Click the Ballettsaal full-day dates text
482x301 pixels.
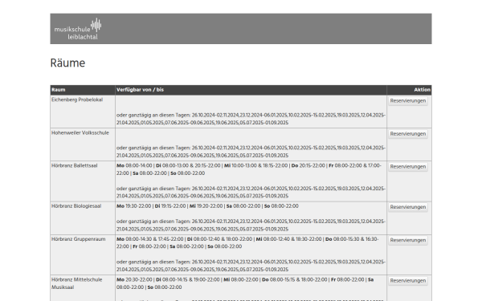pyautogui.click(x=251, y=193)
